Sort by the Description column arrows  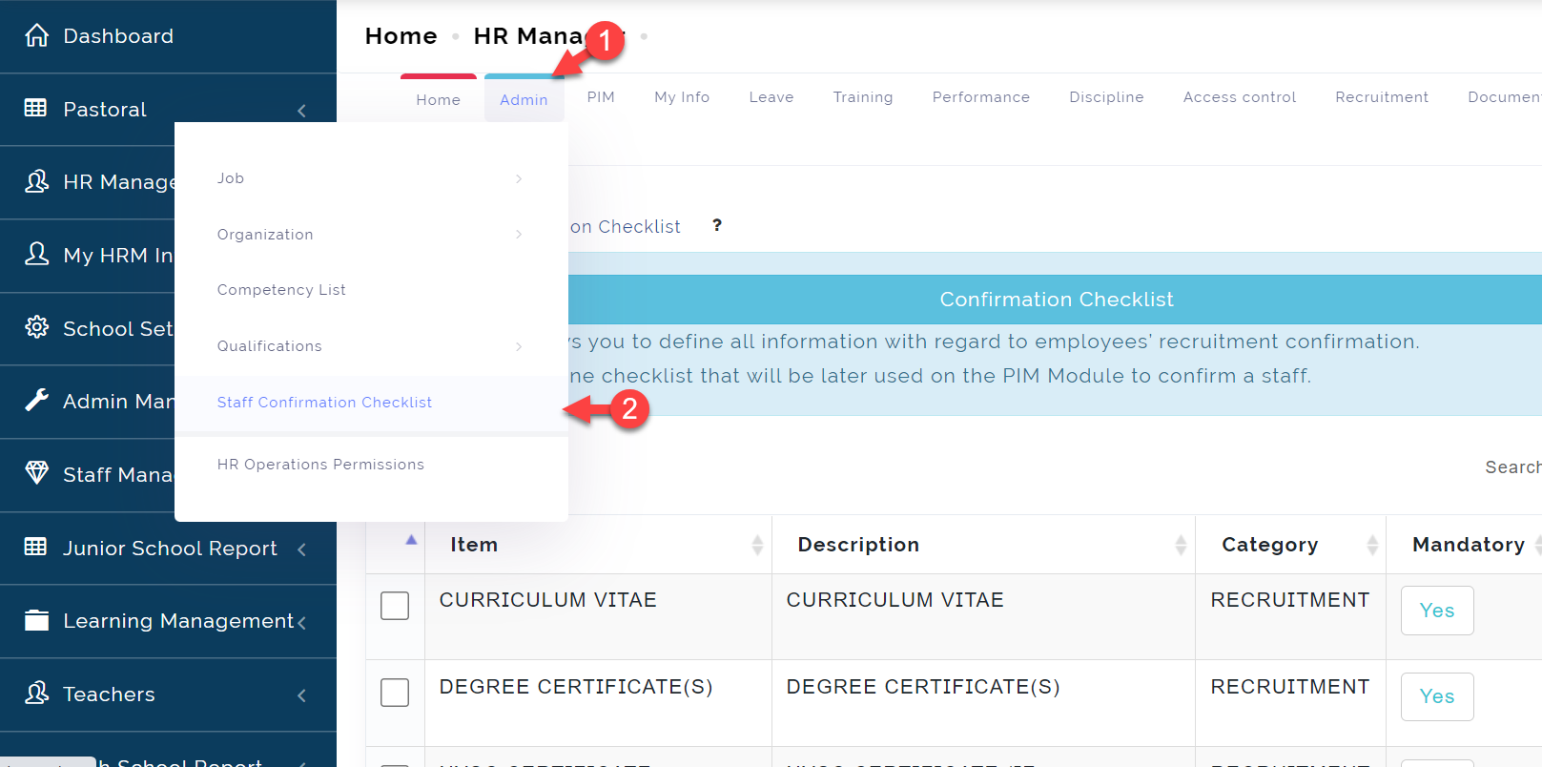[1181, 545]
